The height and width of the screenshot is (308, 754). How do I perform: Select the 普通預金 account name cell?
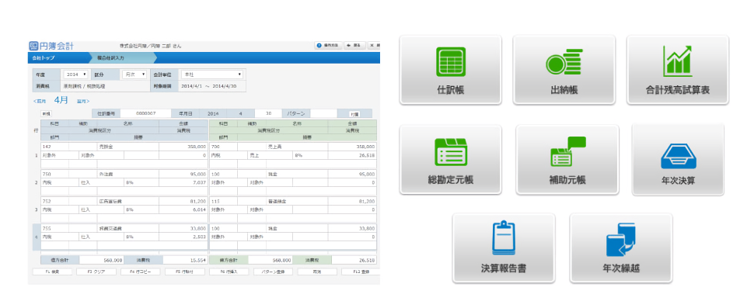point(297,201)
